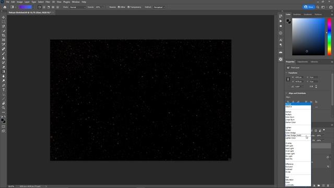Open the Filter menu
The width and height of the screenshot is (334, 188).
tap(47, 2)
